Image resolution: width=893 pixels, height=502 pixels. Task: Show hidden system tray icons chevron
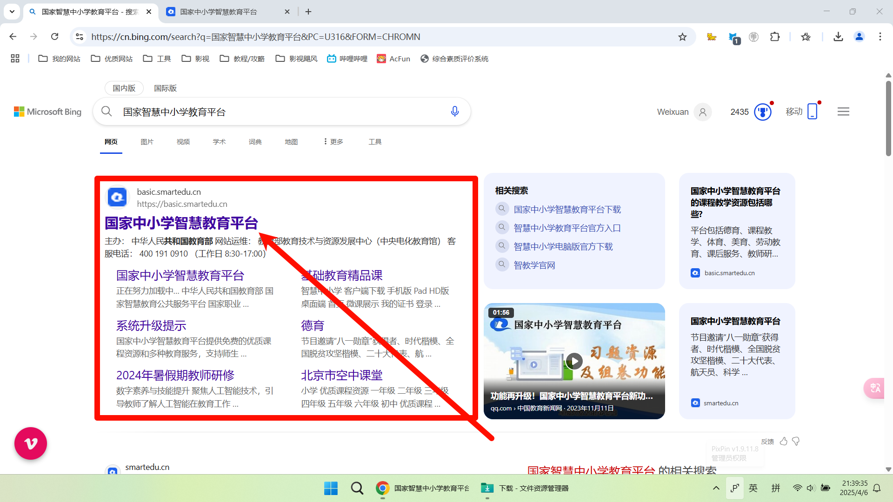point(716,488)
